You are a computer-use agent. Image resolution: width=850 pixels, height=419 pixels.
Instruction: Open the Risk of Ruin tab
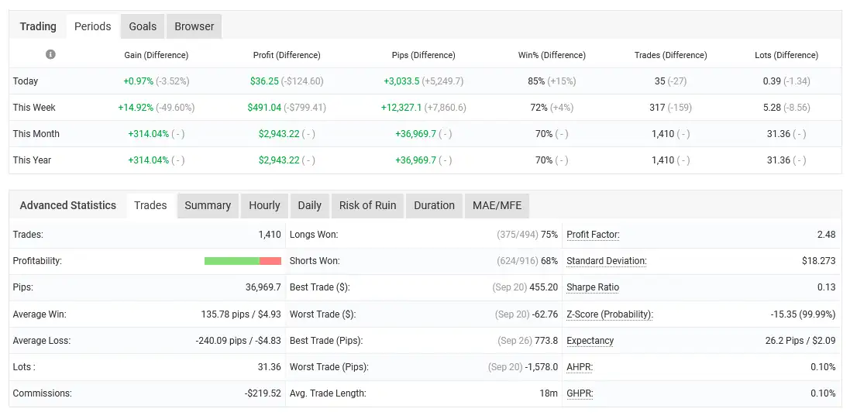[367, 205]
